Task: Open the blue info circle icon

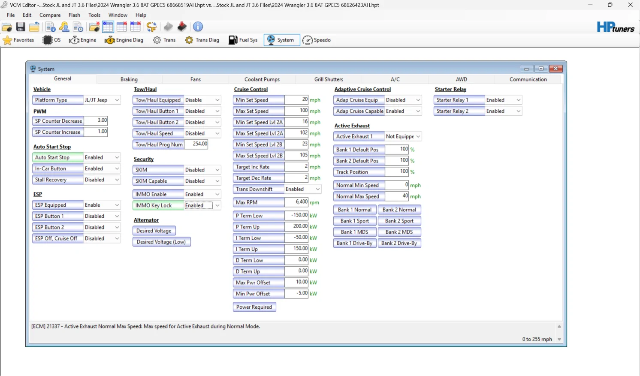Action: 198,27
